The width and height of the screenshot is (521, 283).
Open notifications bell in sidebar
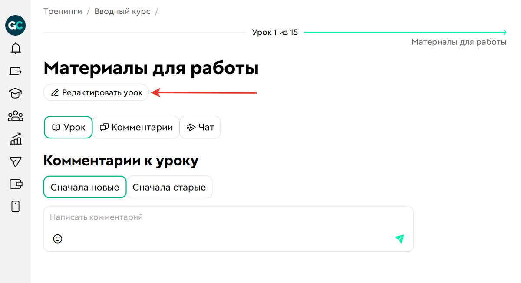click(16, 48)
